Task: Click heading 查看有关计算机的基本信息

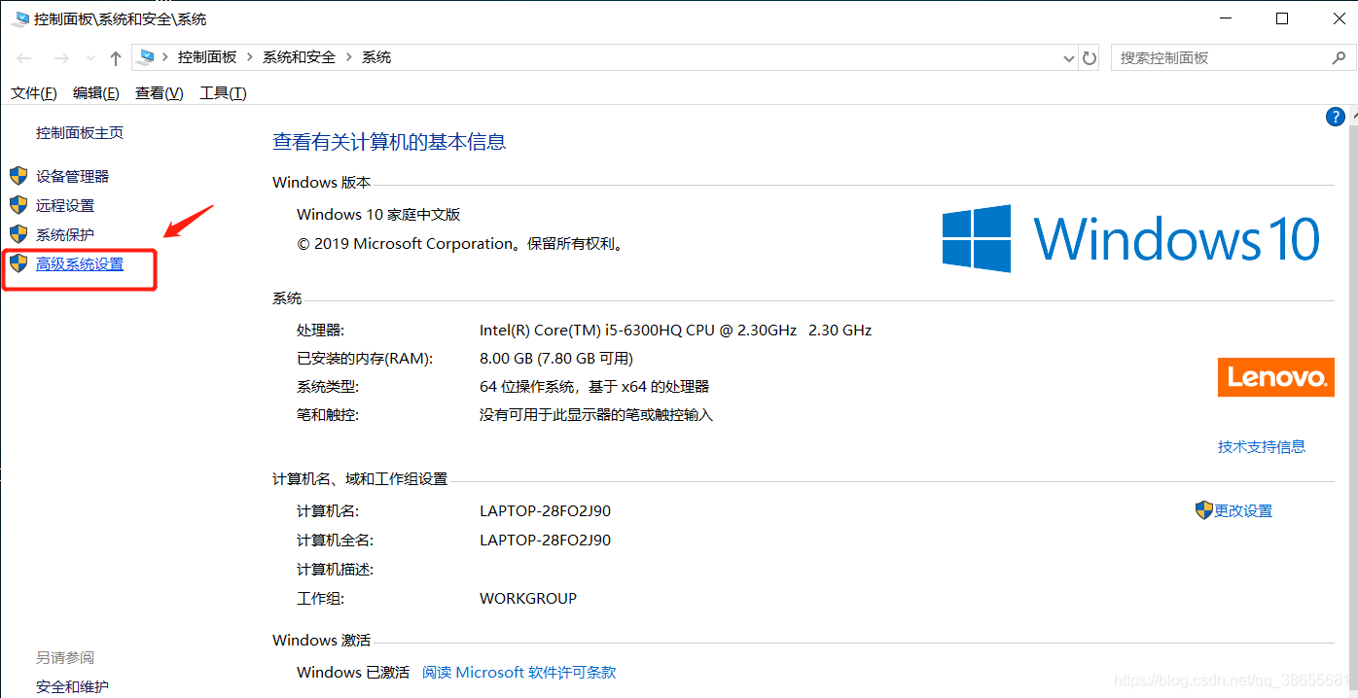Action: [x=389, y=142]
